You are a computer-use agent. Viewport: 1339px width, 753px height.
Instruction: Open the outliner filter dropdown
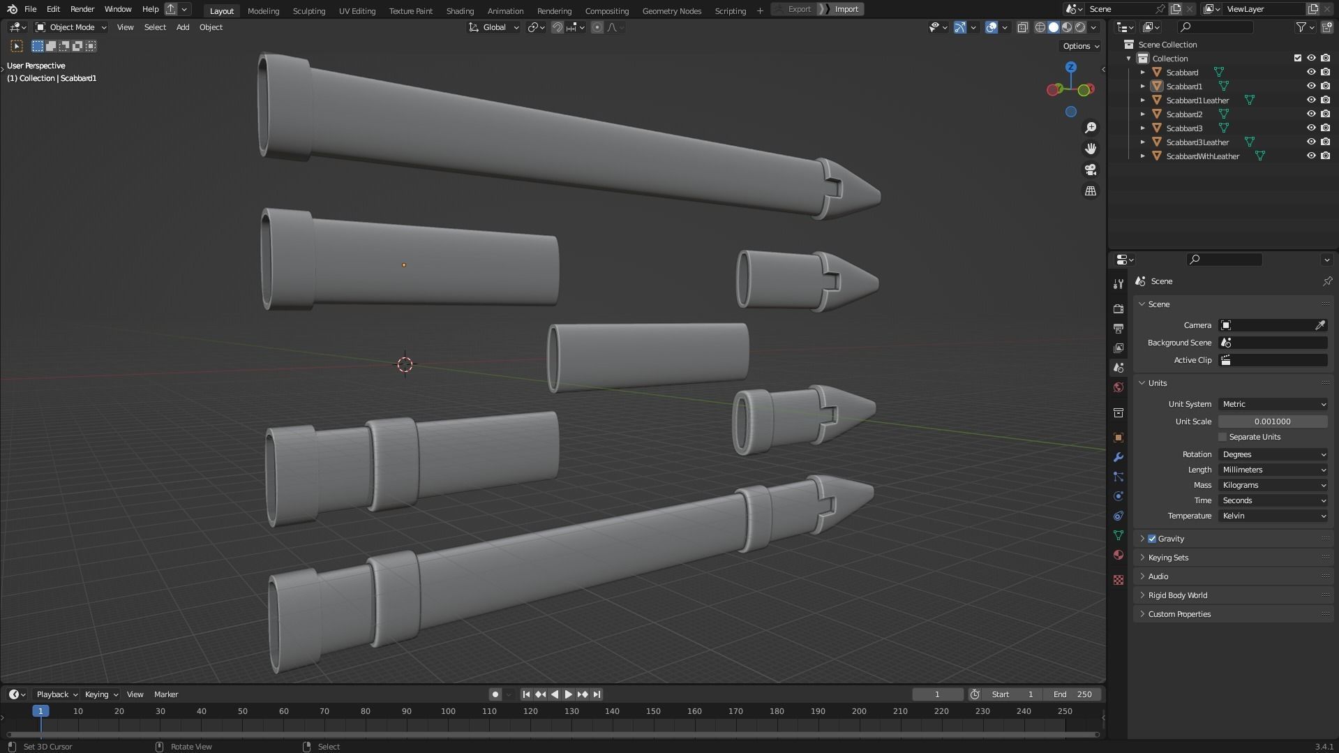(x=1306, y=27)
